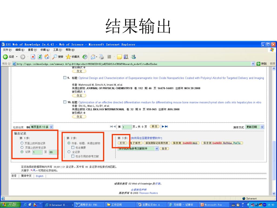The height and width of the screenshot is (208, 277).
Task: Click the Research books icon
Action: pos(126,57)
